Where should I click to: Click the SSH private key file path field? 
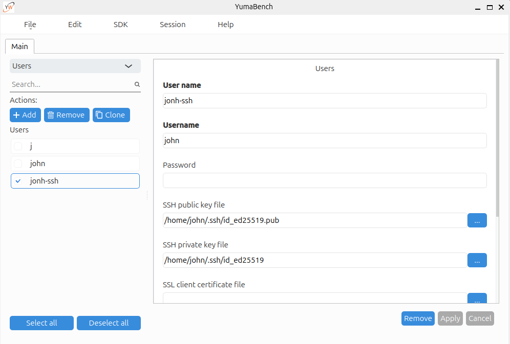(x=315, y=260)
